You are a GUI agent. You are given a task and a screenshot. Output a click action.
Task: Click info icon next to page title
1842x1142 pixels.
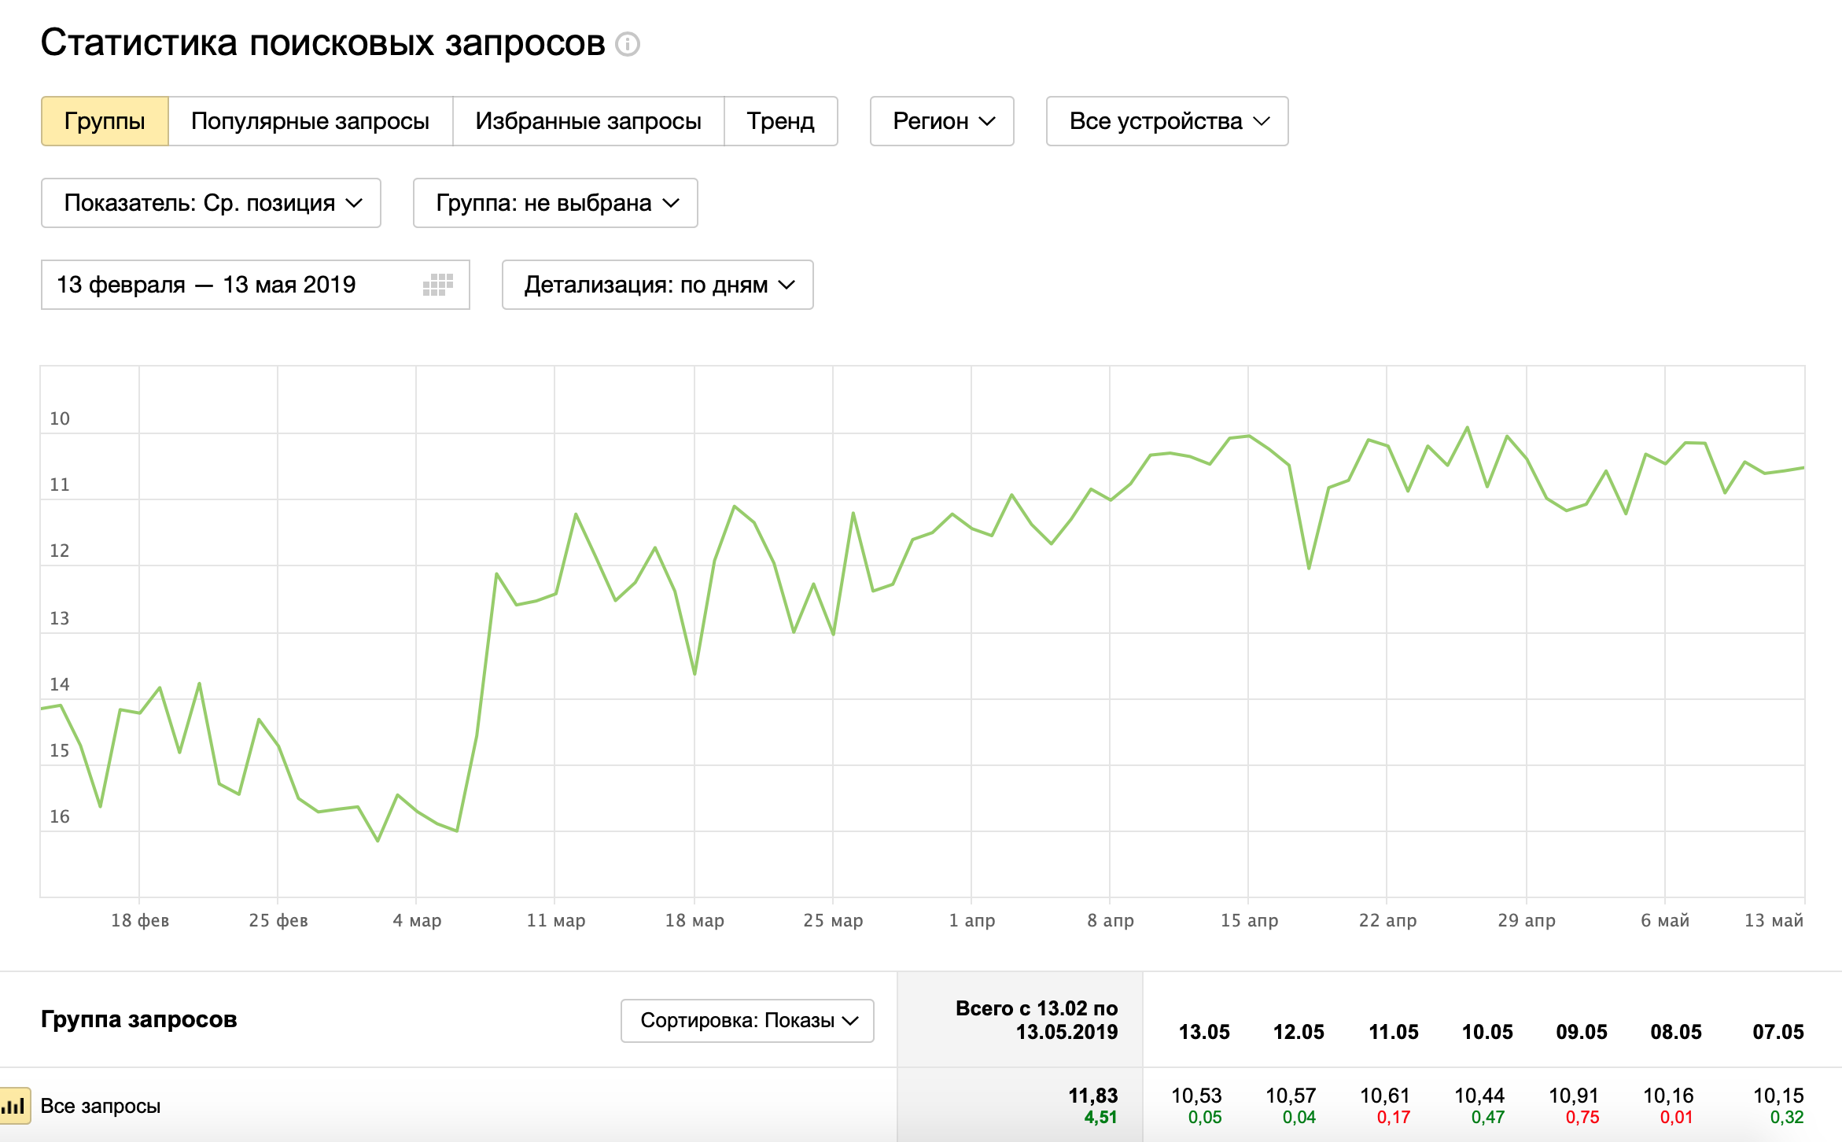click(627, 44)
